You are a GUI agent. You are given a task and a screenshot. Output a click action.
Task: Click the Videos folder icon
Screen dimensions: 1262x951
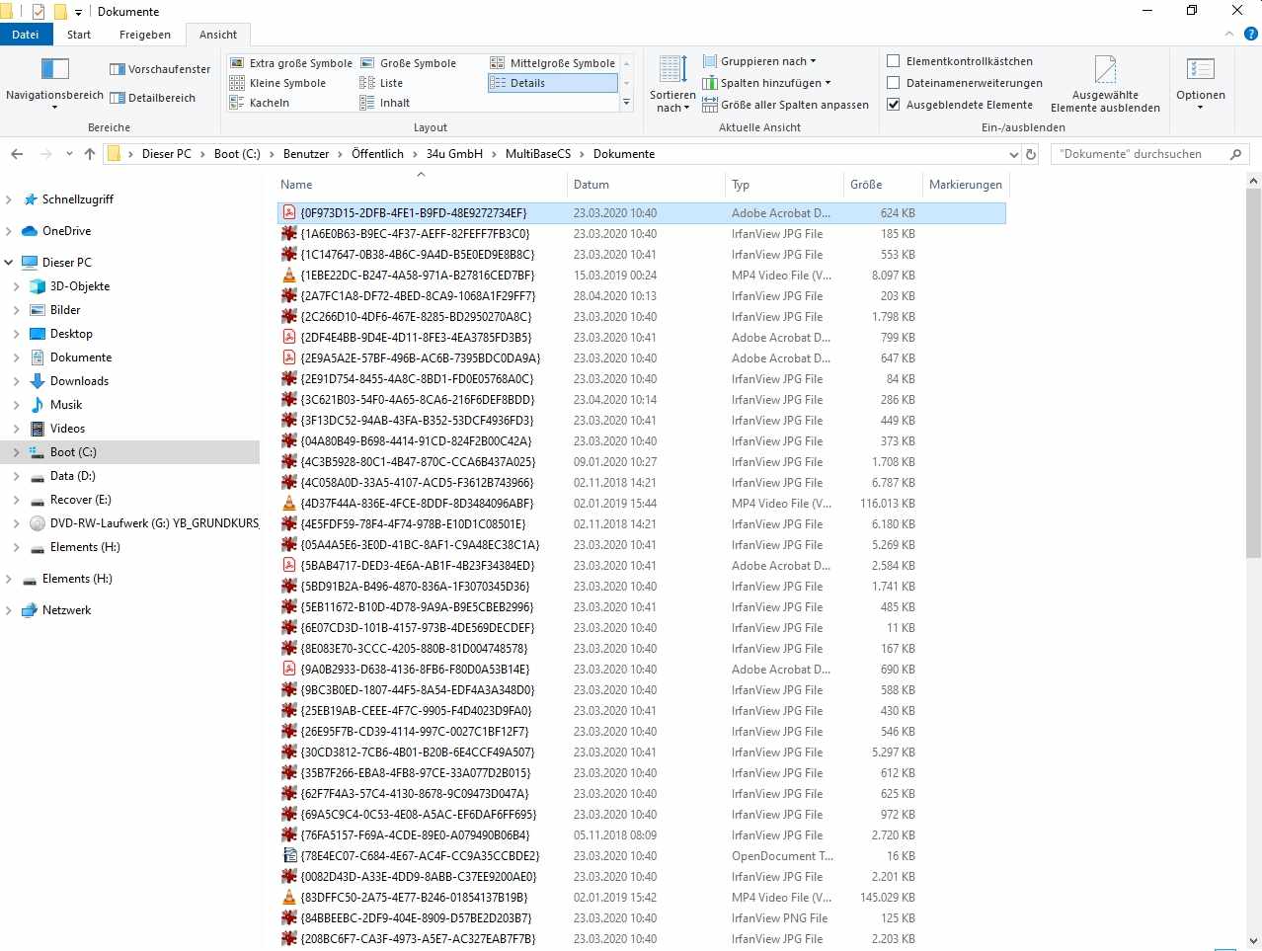click(x=38, y=429)
